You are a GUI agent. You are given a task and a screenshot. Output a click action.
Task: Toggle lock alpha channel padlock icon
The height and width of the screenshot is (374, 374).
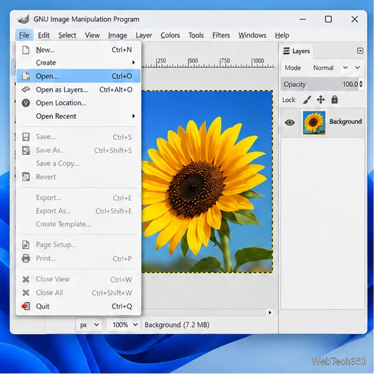pyautogui.click(x=334, y=100)
